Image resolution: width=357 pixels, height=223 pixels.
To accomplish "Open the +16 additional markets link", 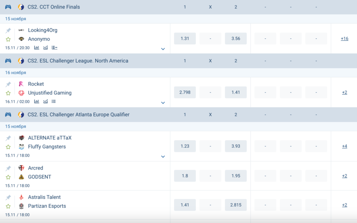I will [x=344, y=38].
